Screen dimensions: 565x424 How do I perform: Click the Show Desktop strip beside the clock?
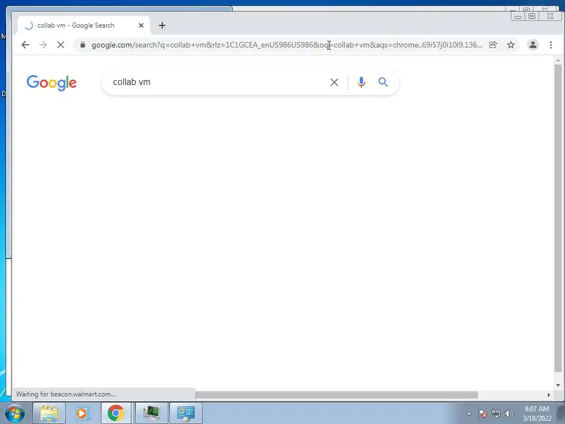point(561,413)
